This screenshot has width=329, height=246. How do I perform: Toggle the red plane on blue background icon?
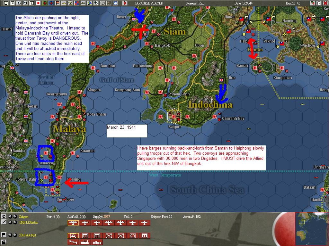tap(51, 3)
